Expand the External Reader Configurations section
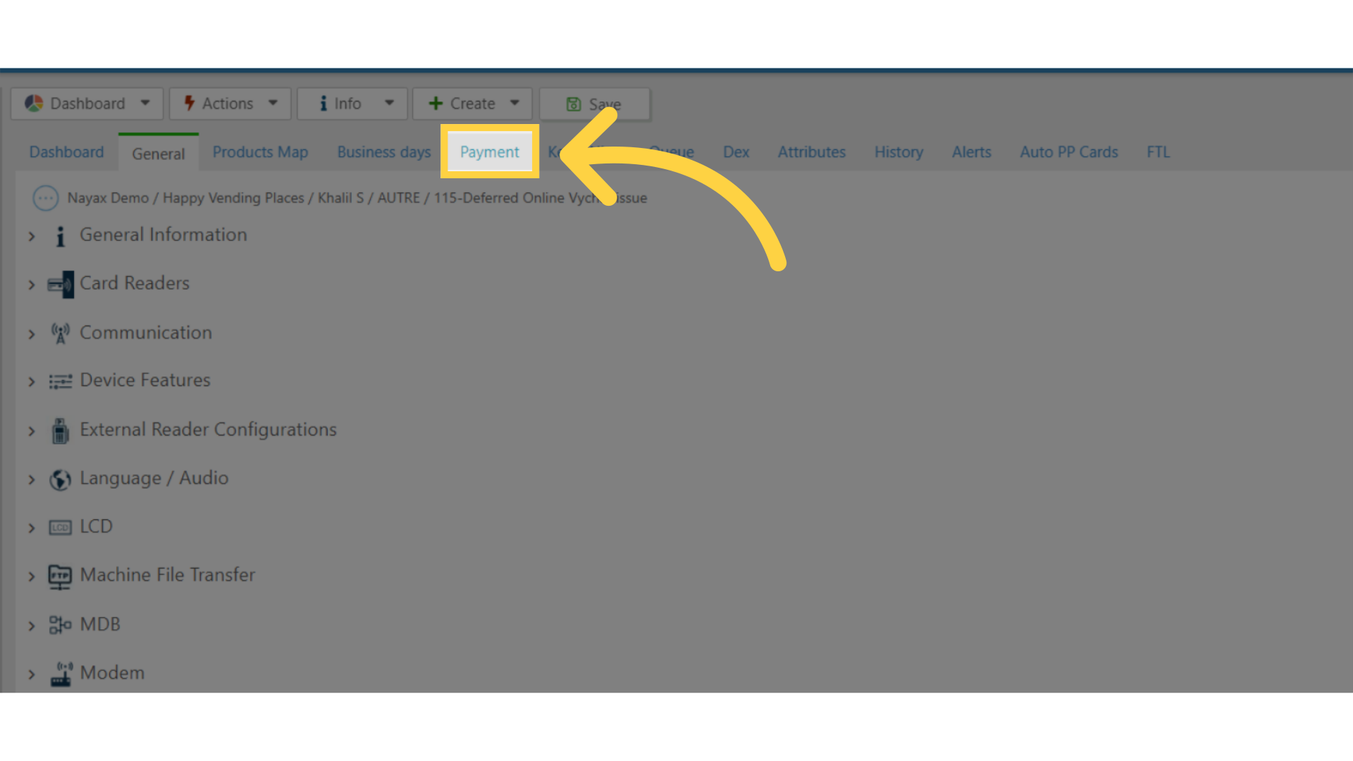Screen dimensions: 1353x761 click(32, 428)
